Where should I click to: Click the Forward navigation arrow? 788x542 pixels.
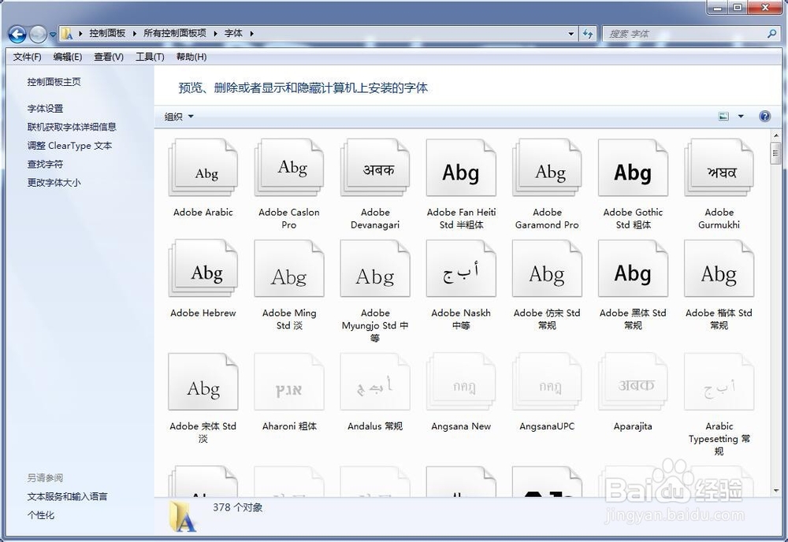point(38,34)
